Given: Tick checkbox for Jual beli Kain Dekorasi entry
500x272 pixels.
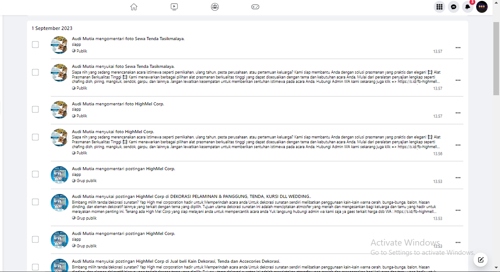Looking at the screenshot, I should (x=35, y=267).
